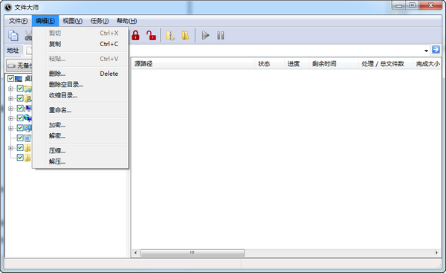Choose 解密... menu entry
Viewport: 446px width, 273px height.
pos(80,136)
